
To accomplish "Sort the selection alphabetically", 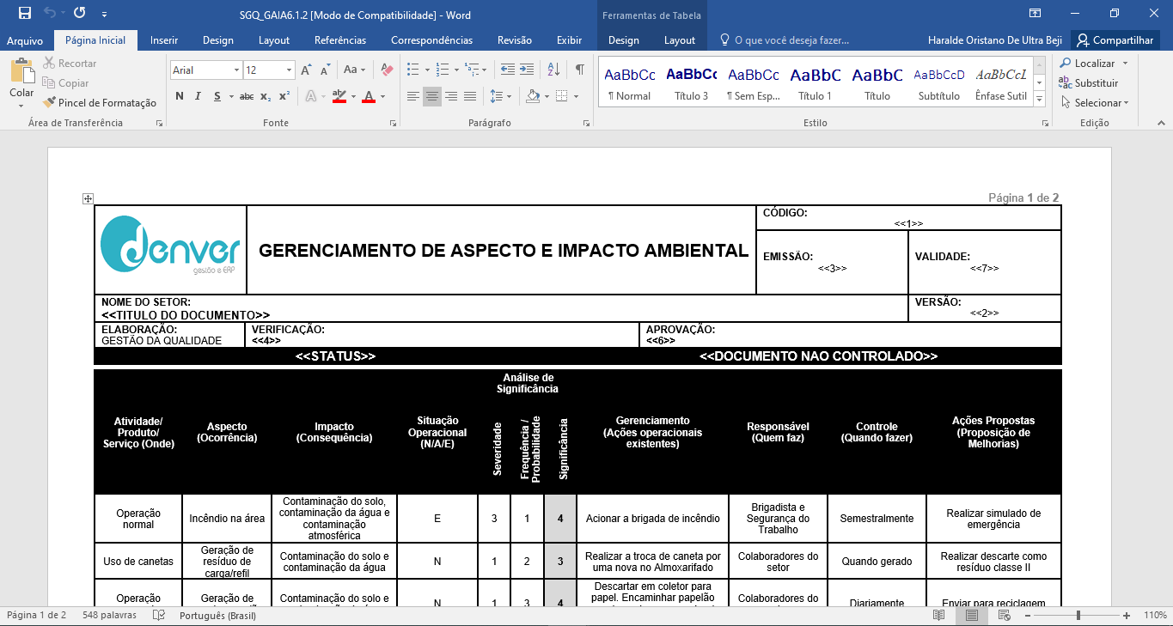I will [553, 70].
